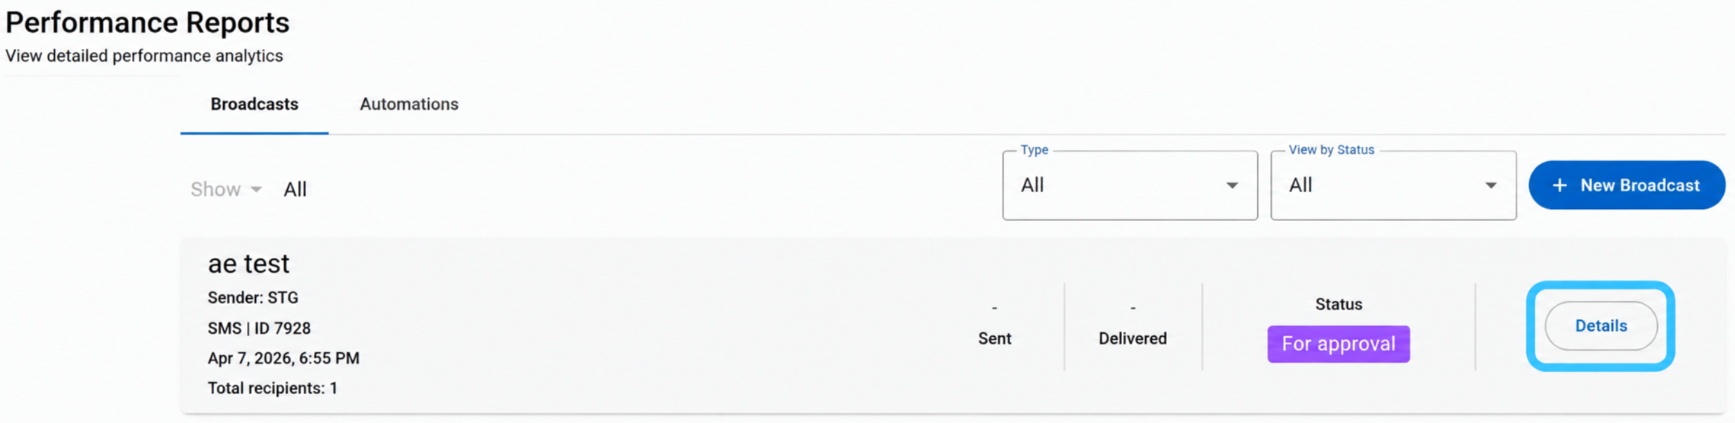Click the Type dropdown arrow icon

[x=1232, y=185]
